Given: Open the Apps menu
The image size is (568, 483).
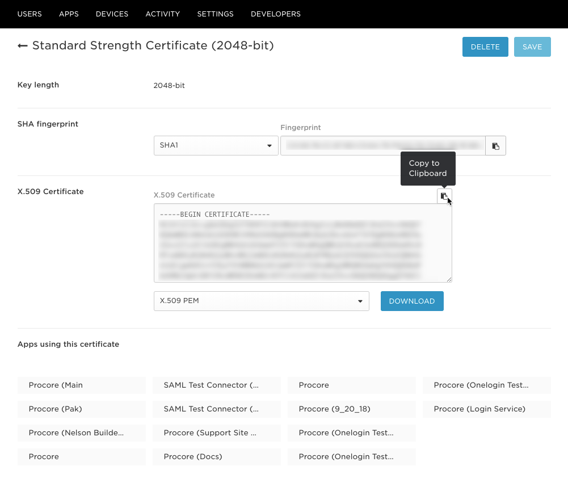Looking at the screenshot, I should [x=69, y=14].
